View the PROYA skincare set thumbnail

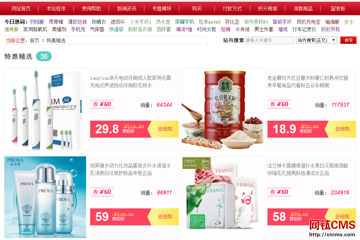(x=45, y=197)
